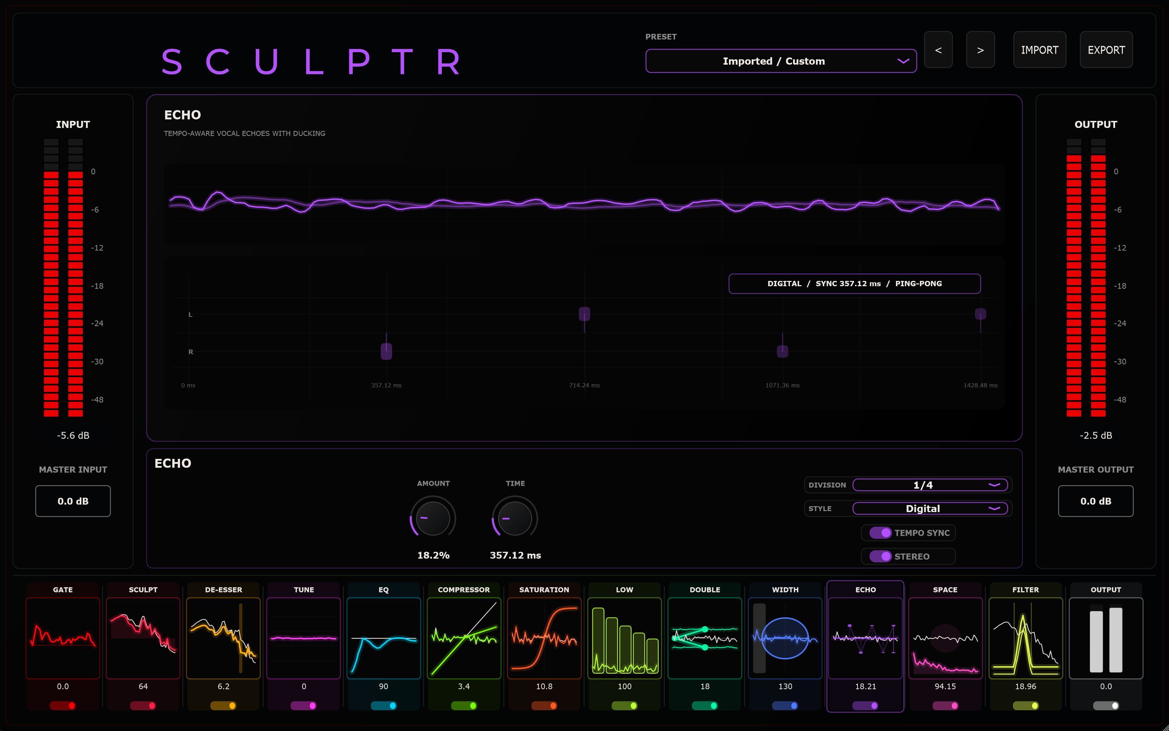Viewport: 1169px width, 731px height.
Task: Click the left-channel echo tap at 1428.48 ms
Action: click(x=981, y=314)
